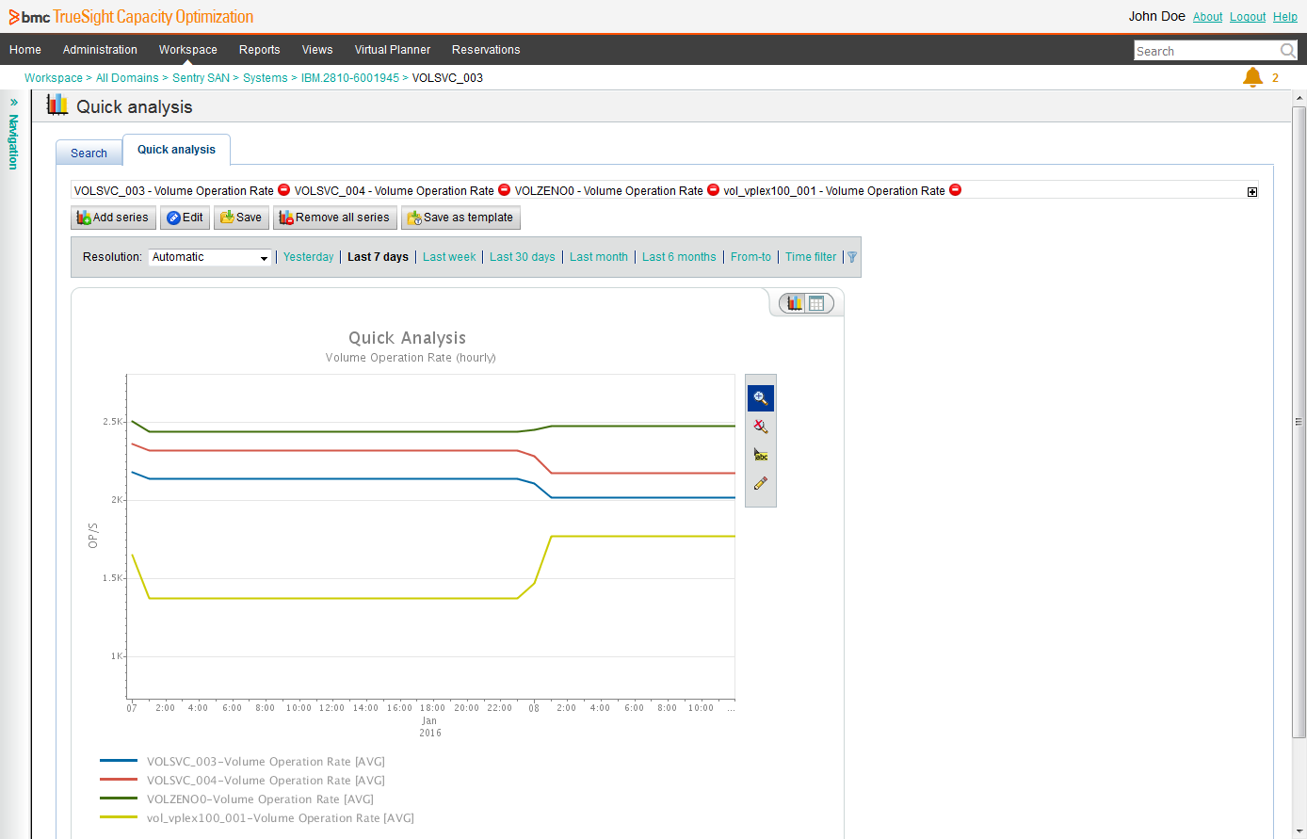This screenshot has height=839, width=1307.
Task: Open the Reports menu
Action: [x=259, y=50]
